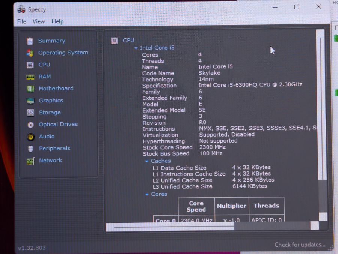Click the L2 Unified Cache Size label
The width and height of the screenshot is (338, 254).
coord(183,180)
